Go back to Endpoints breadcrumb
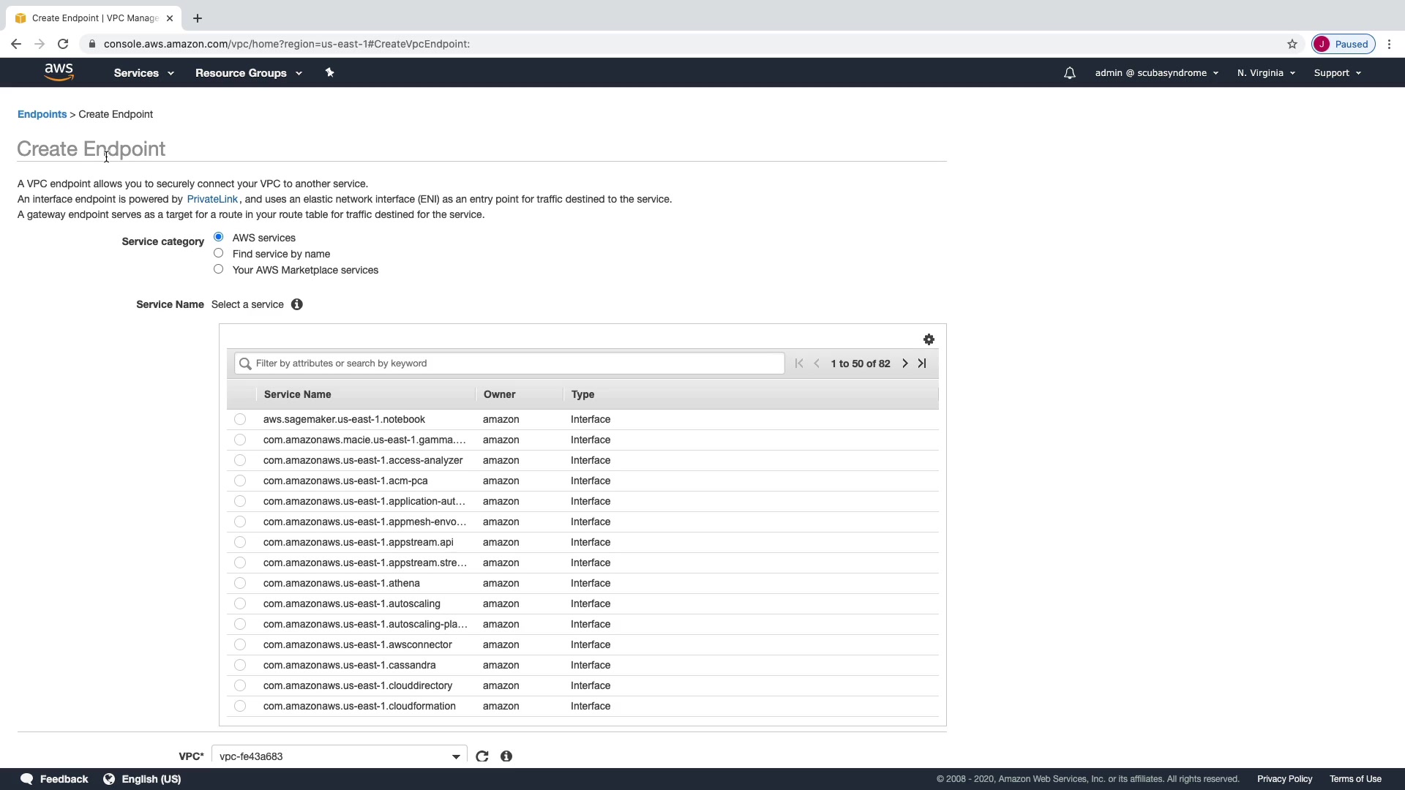Image resolution: width=1405 pixels, height=790 pixels. [42, 114]
